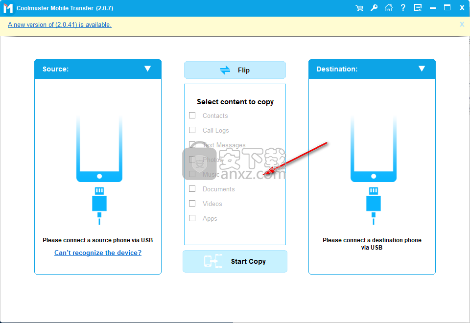Maximize the Coolmuster Mobile Transfer window
Image resolution: width=470 pixels, height=323 pixels.
point(447,8)
